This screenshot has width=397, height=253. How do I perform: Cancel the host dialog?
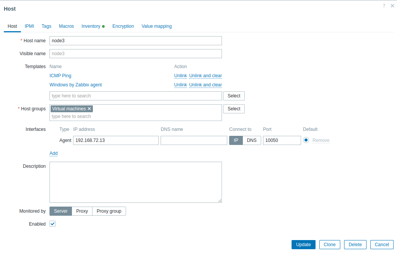click(382, 245)
